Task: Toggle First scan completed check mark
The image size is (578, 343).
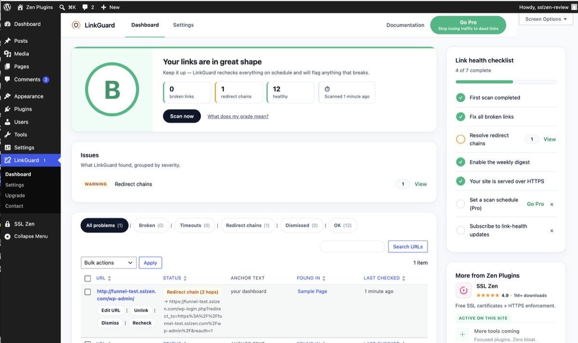Action: (460, 98)
